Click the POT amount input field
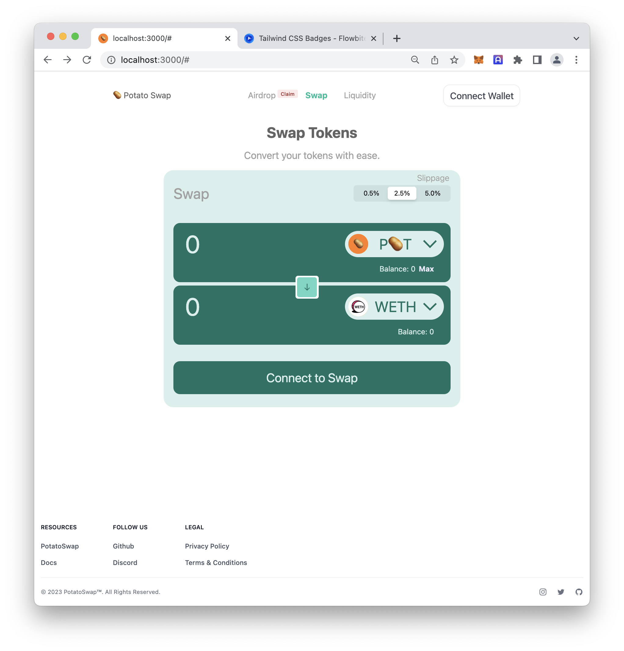The height and width of the screenshot is (651, 624). (253, 245)
